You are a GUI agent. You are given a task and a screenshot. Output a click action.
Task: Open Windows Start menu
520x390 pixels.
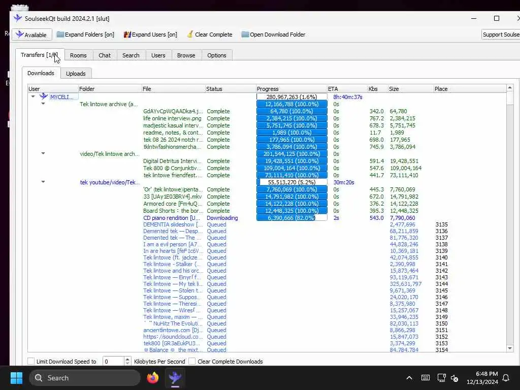pyautogui.click(x=16, y=378)
